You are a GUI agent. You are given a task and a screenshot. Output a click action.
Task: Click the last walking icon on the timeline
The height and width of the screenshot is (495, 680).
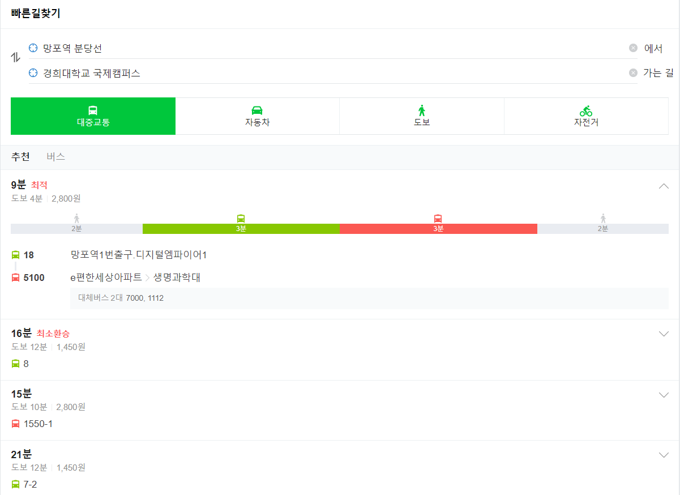(x=603, y=218)
